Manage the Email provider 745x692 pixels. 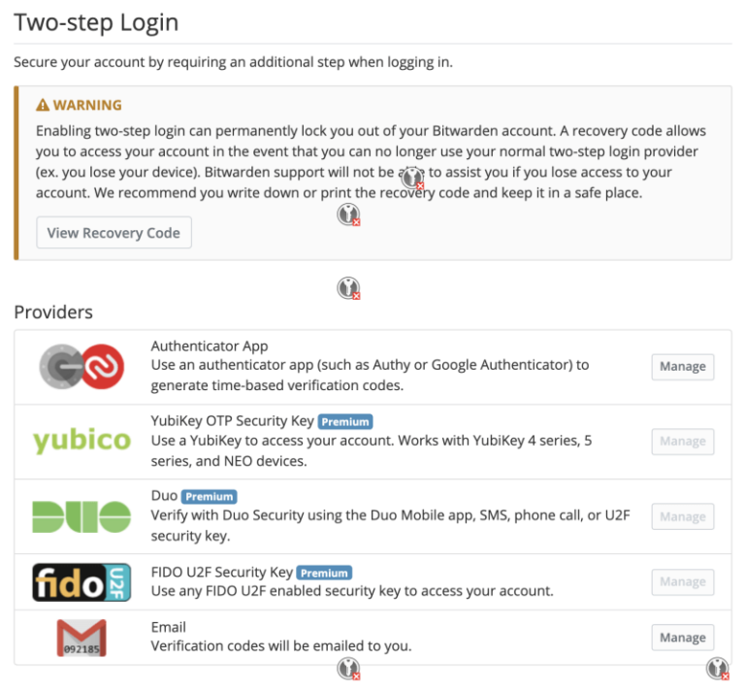[682, 638]
